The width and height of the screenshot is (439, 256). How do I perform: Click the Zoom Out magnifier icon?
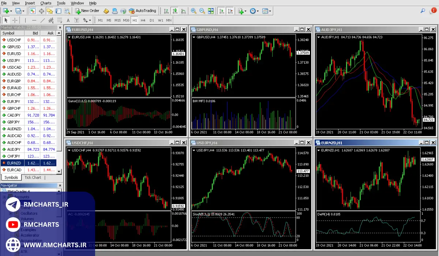click(202, 11)
